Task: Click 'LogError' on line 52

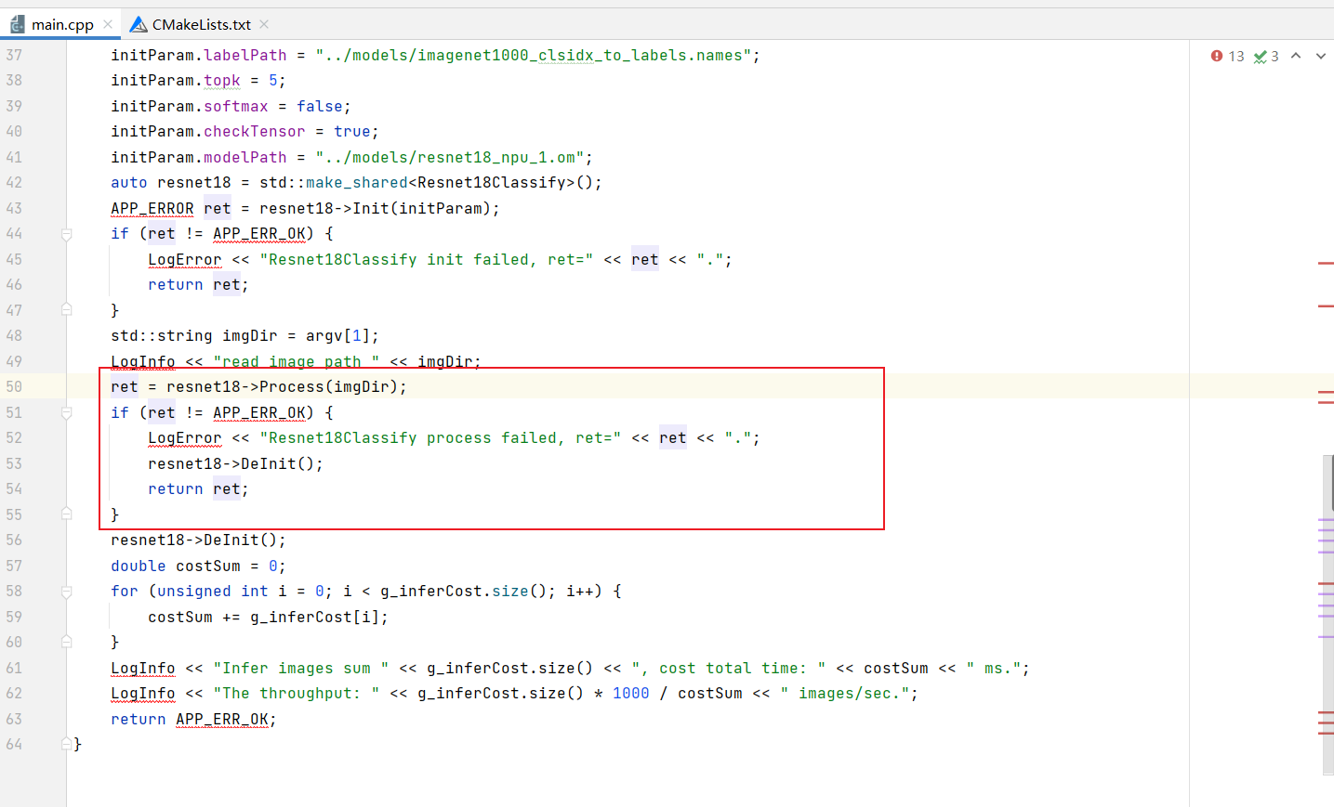Action: [185, 438]
